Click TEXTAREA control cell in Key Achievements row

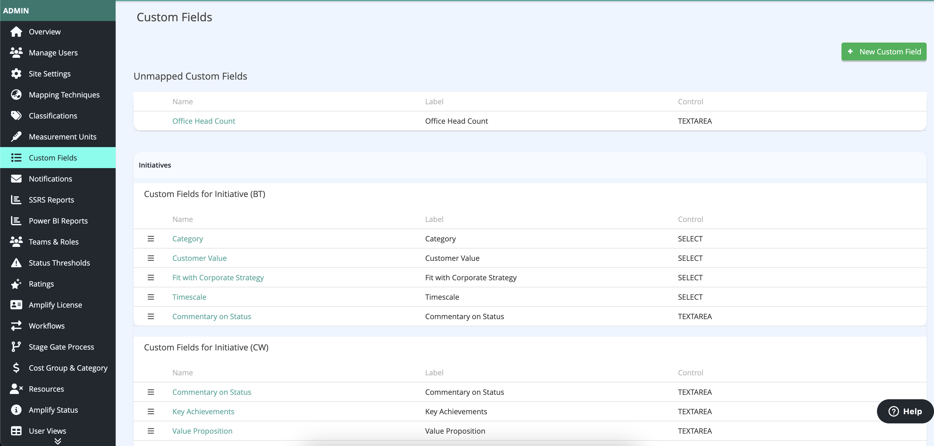click(695, 412)
